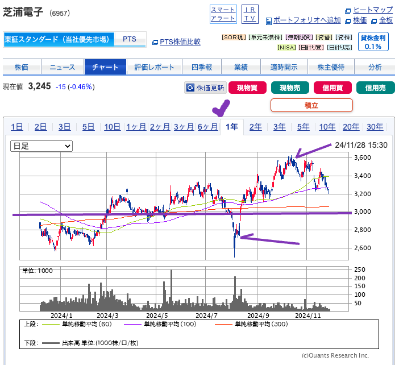This screenshot has width=399, height=365.
Task: Switch to PTS market toggle
Action: pyautogui.click(x=129, y=39)
